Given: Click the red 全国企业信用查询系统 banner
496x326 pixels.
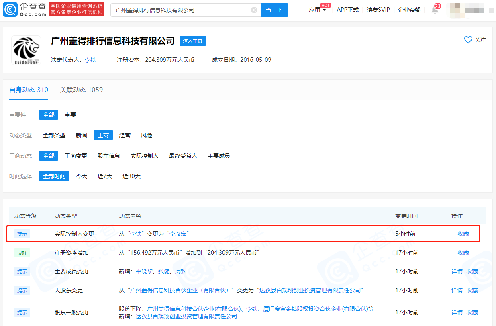Looking at the screenshot, I should click(77, 10).
